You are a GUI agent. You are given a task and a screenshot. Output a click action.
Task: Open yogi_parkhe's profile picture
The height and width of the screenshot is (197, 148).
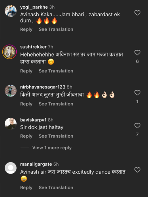point(11,11)
